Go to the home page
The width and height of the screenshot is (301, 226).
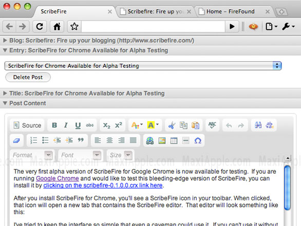57,26
